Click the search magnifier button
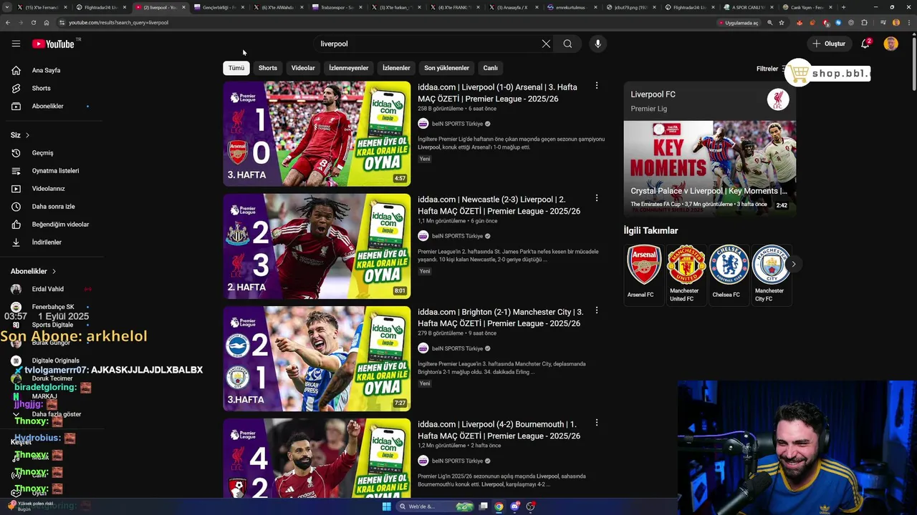917x515 pixels. 567,44
